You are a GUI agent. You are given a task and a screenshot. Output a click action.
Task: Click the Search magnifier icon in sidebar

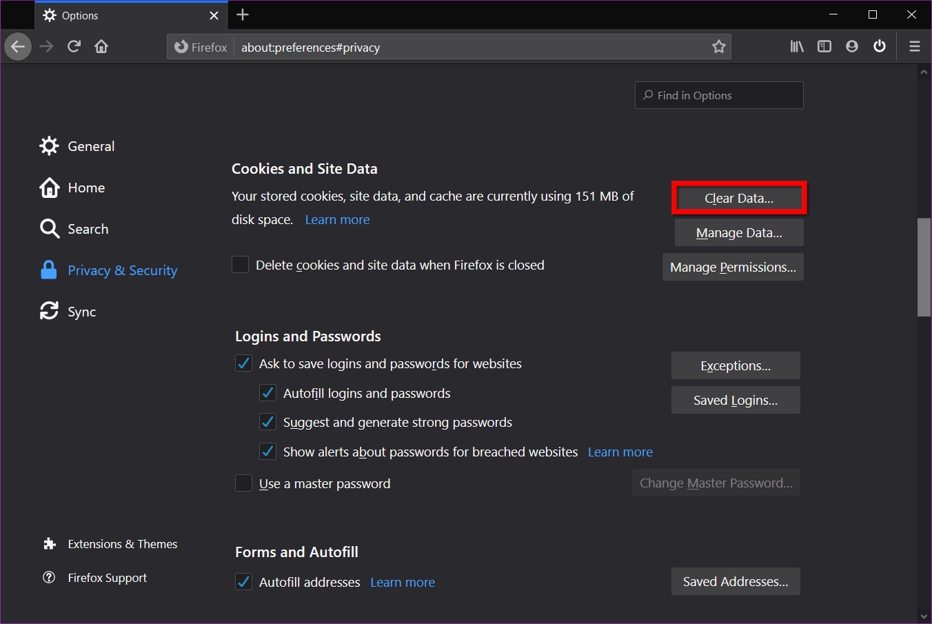pos(50,229)
